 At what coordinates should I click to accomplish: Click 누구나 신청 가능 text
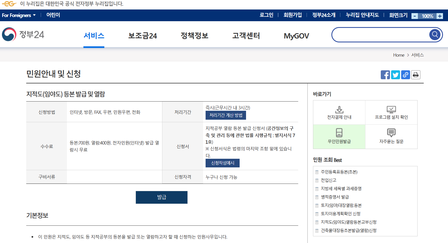[221, 177]
